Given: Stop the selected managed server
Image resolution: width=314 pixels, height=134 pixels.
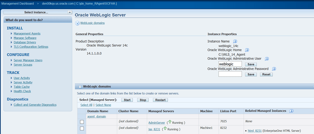Looking at the screenshot, I should click(x=143, y=100).
